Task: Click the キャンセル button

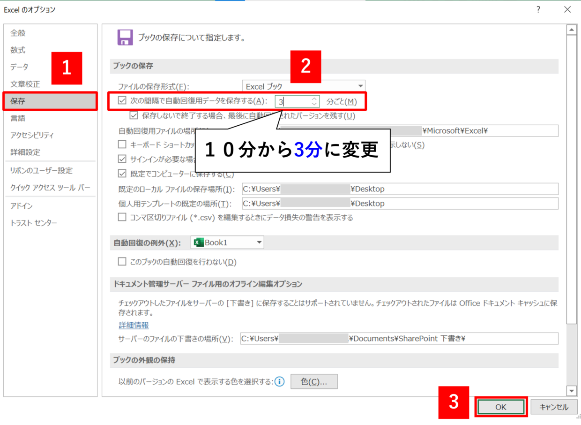Action: [x=553, y=407]
